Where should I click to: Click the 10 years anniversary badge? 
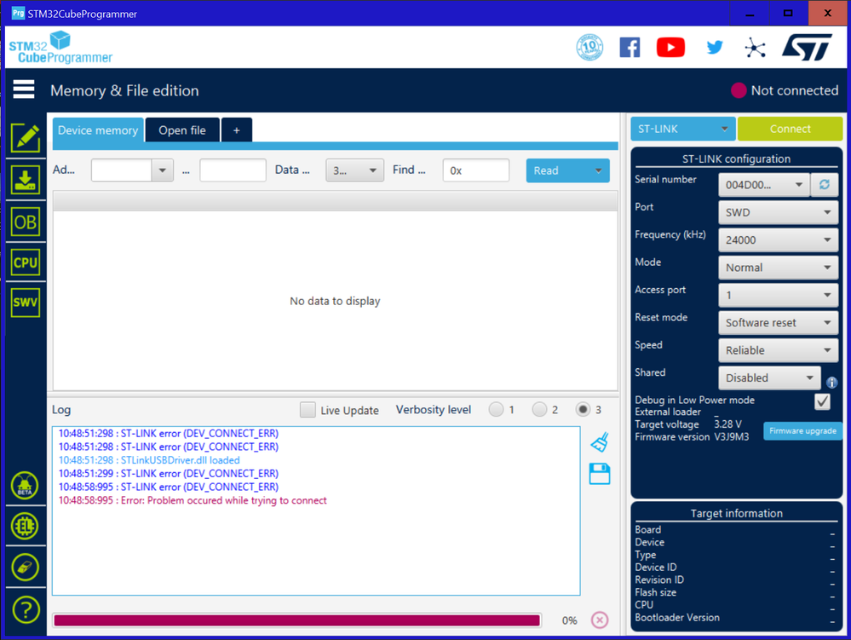coord(589,47)
